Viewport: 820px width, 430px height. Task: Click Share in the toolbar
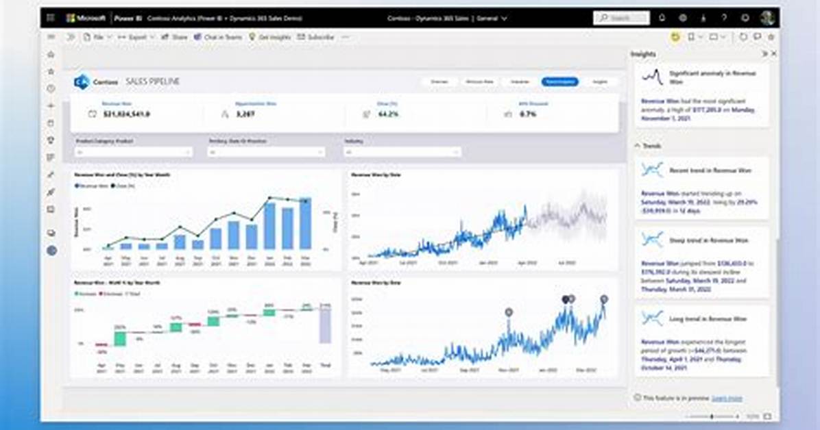point(174,37)
